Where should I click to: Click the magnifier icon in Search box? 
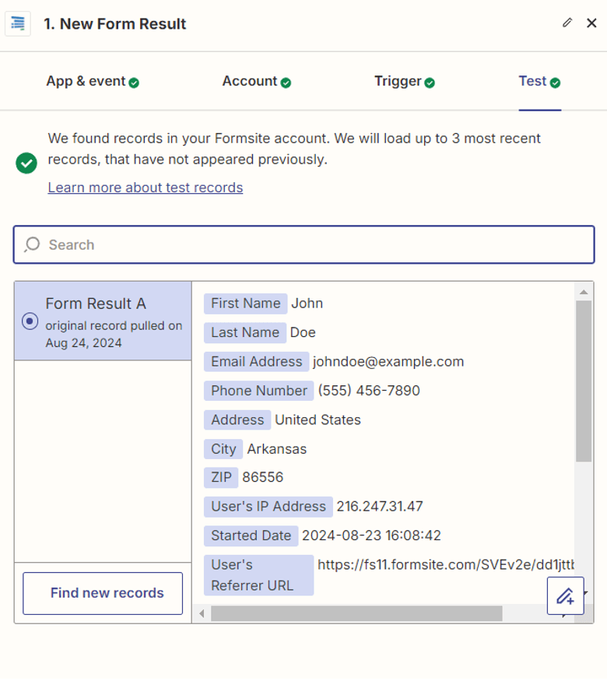[32, 244]
